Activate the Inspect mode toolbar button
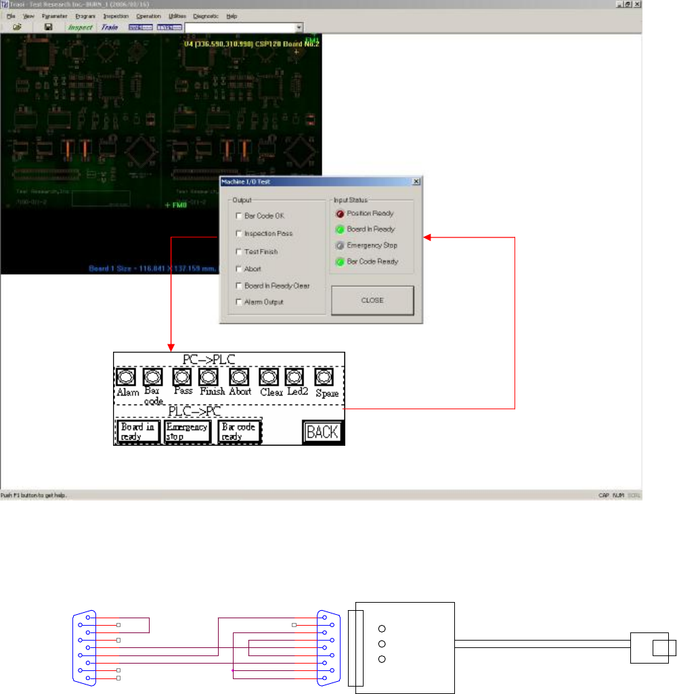This screenshot has height=694, width=677. [x=80, y=28]
